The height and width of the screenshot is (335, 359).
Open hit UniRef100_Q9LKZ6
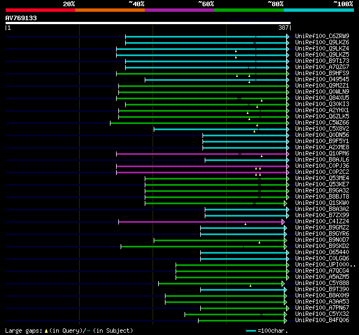[322, 42]
